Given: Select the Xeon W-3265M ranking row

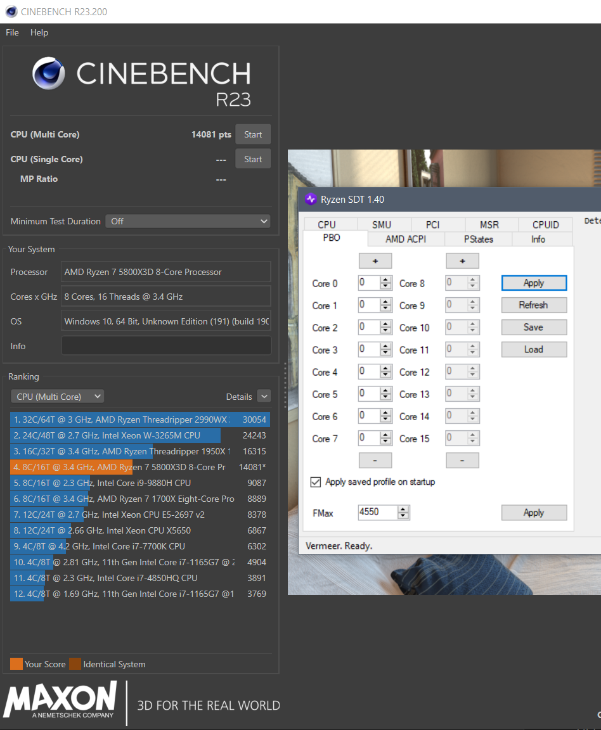Looking at the screenshot, I should (x=139, y=435).
